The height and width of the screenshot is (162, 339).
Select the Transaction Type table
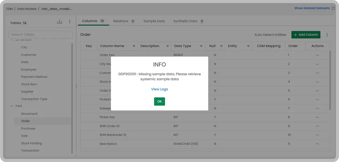(34, 99)
